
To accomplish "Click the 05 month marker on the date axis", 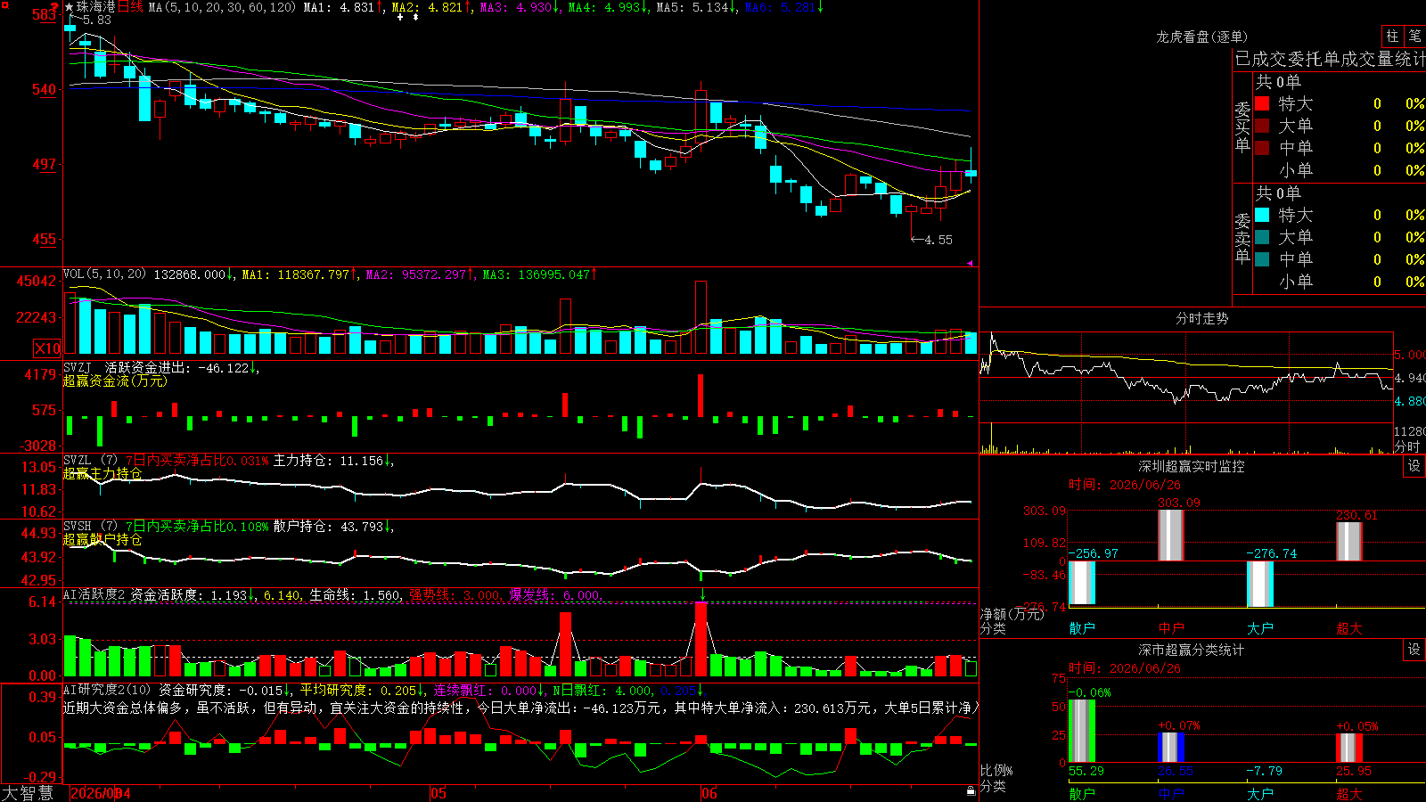I will (438, 793).
